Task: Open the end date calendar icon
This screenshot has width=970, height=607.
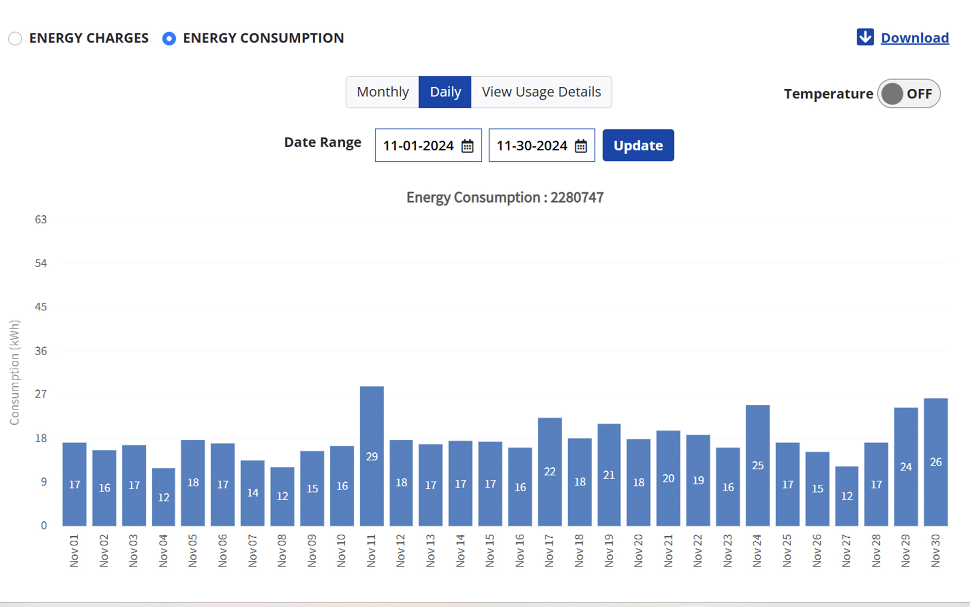Action: pyautogui.click(x=581, y=146)
